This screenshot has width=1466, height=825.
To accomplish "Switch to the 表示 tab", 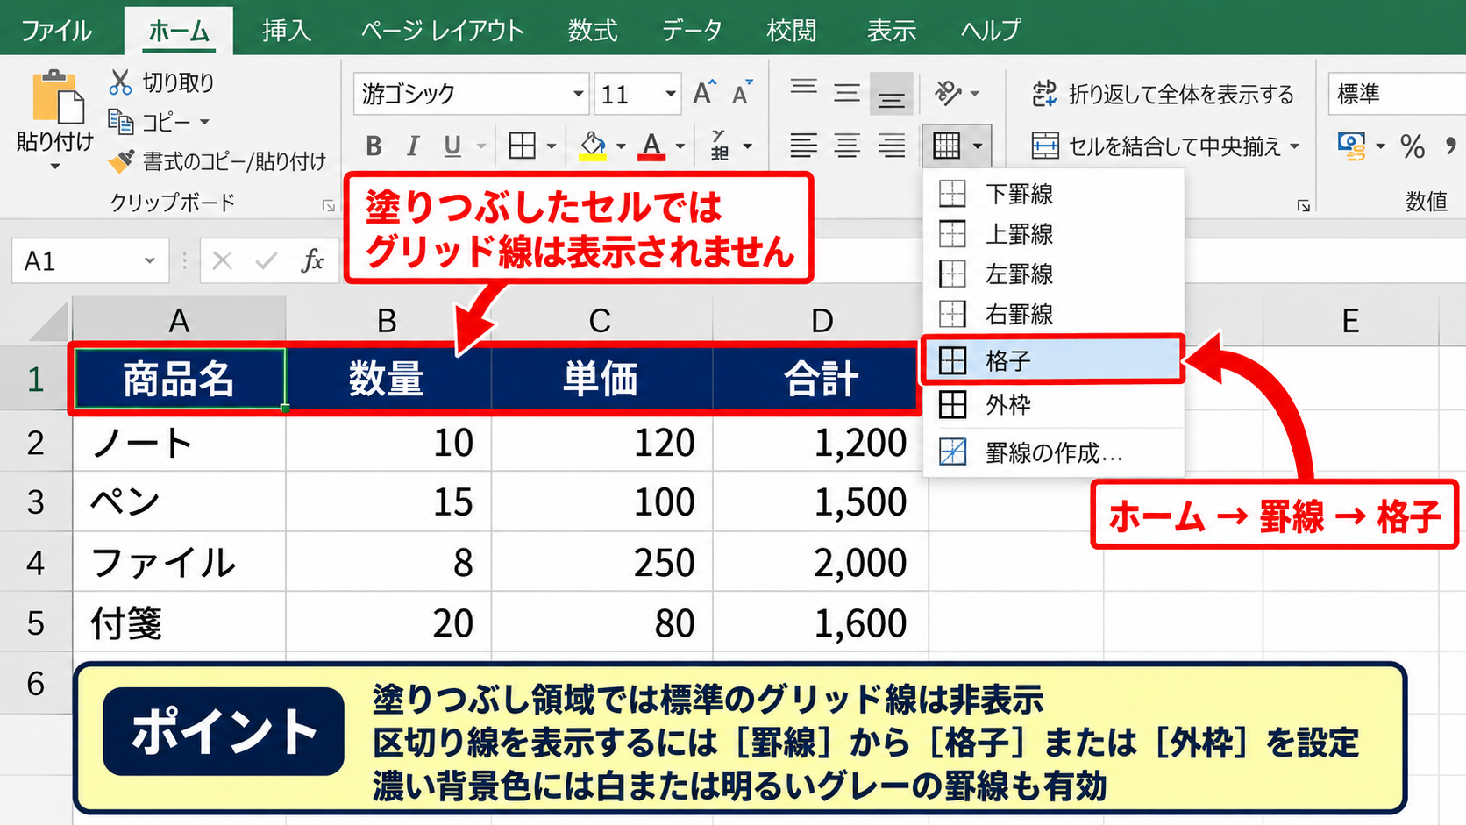I will coord(892,31).
